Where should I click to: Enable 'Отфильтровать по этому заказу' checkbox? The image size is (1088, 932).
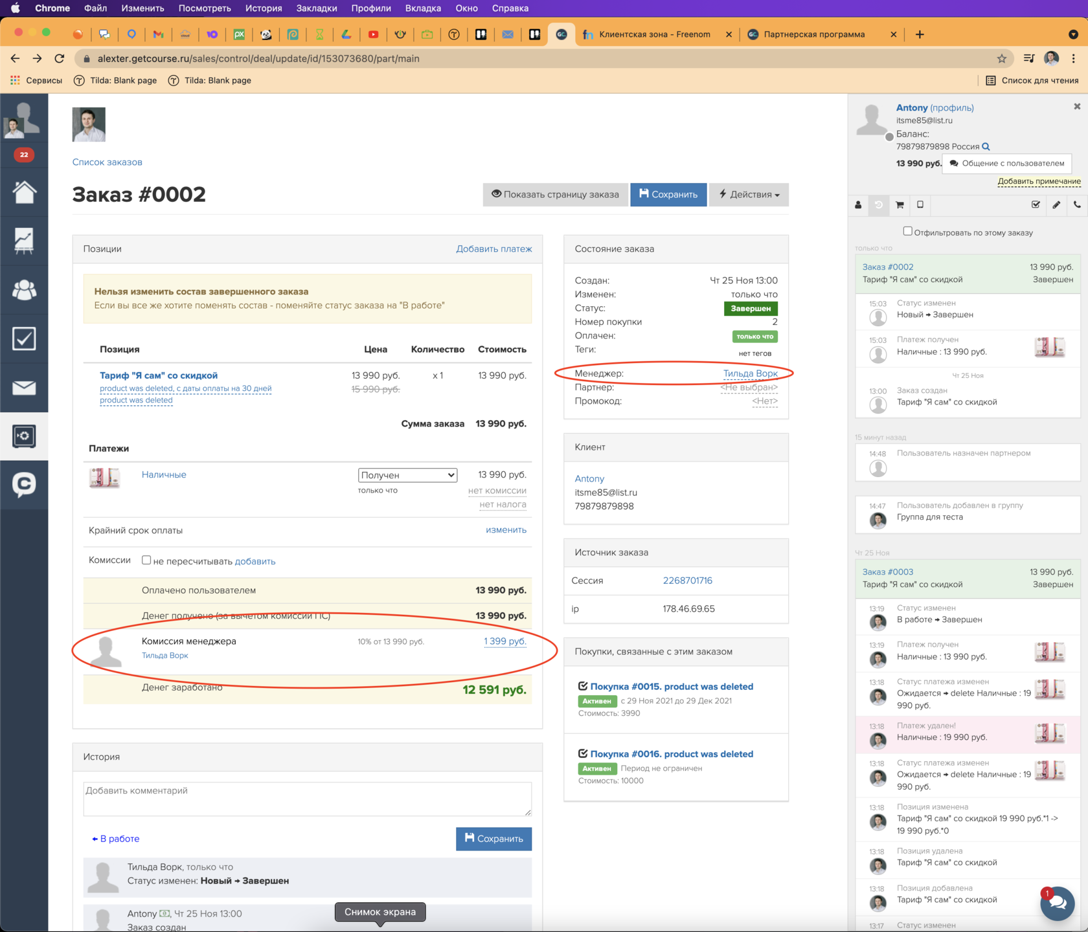click(x=907, y=231)
